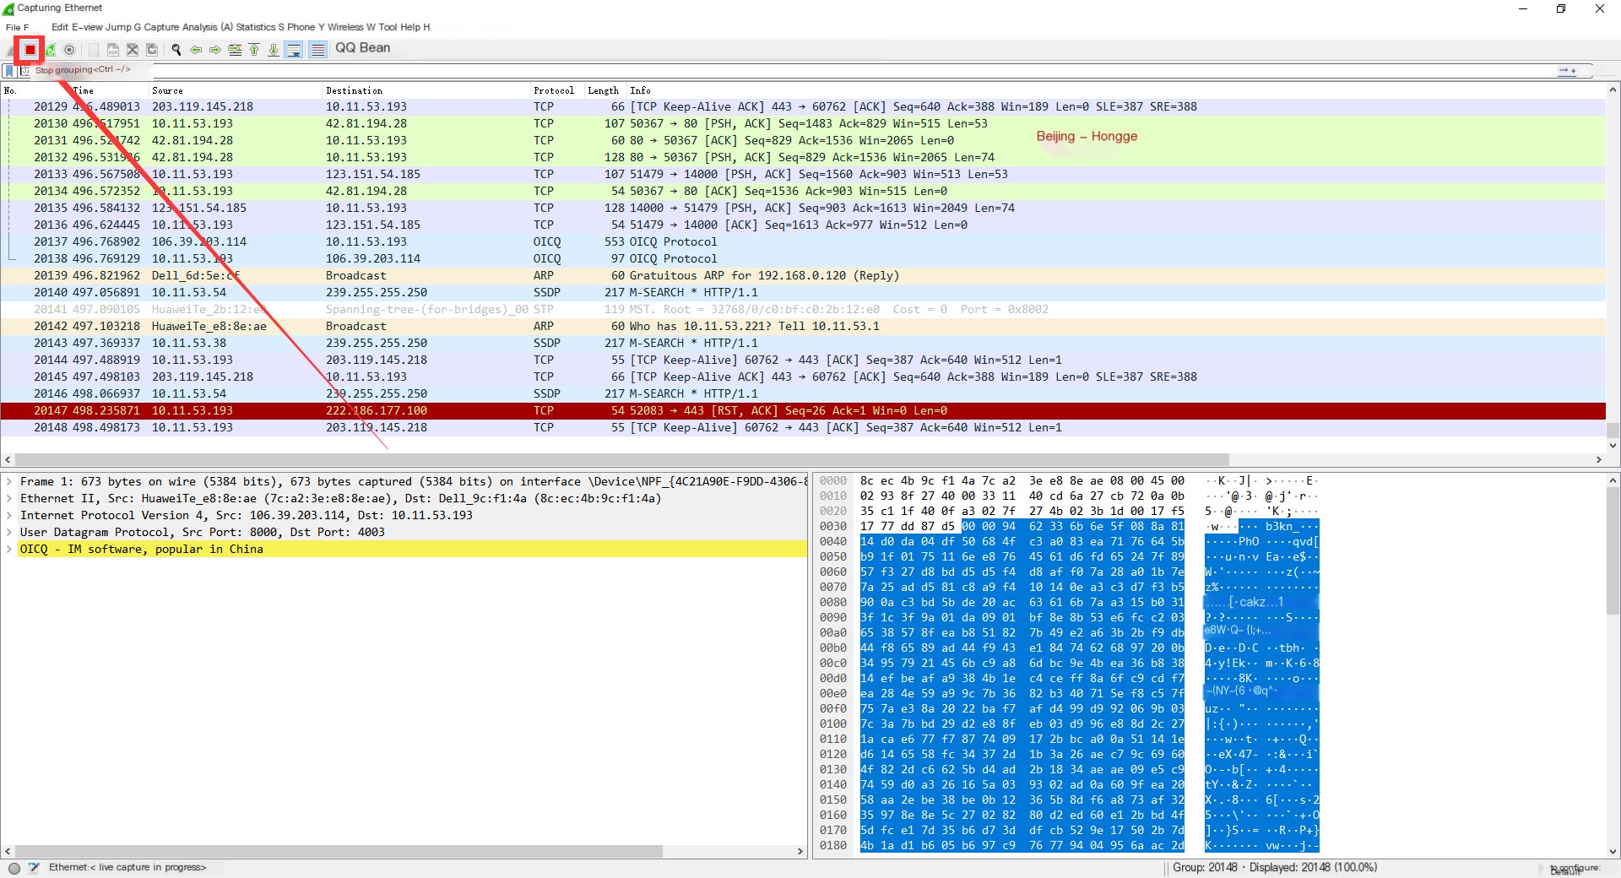The image size is (1621, 878).
Task: Toggle auto-scroll during live capture
Action: [294, 50]
